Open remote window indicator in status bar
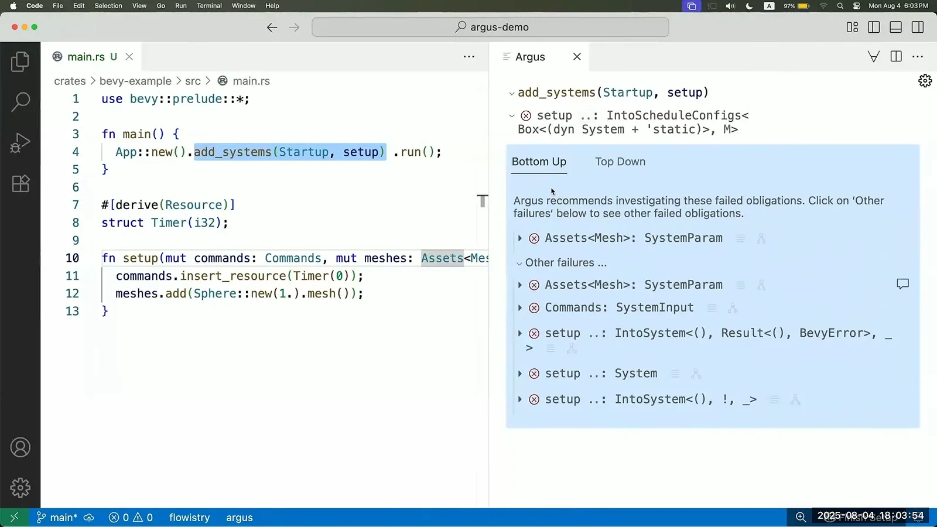Viewport: 937px width, 527px height. [x=14, y=518]
